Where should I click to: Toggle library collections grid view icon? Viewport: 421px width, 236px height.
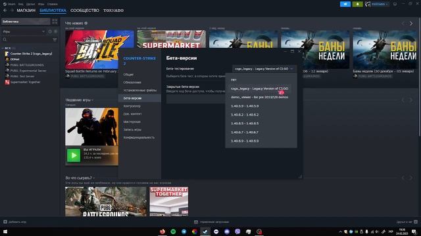click(x=55, y=22)
